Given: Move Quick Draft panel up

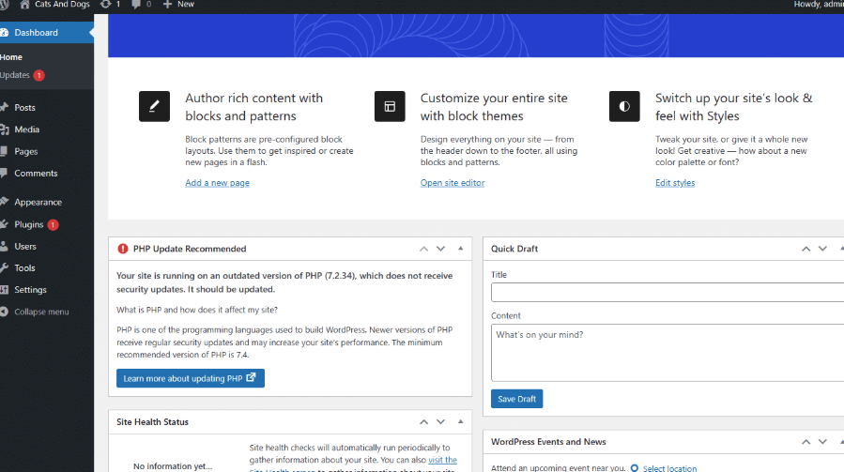Looking at the screenshot, I should click(x=806, y=249).
